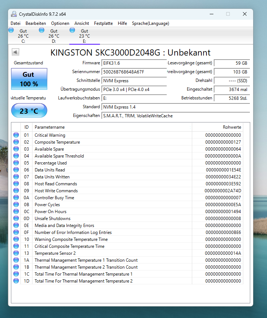The image size is (267, 318).
Task: Click the Eingeschaltet value 3674 mal
Action: coord(232,90)
